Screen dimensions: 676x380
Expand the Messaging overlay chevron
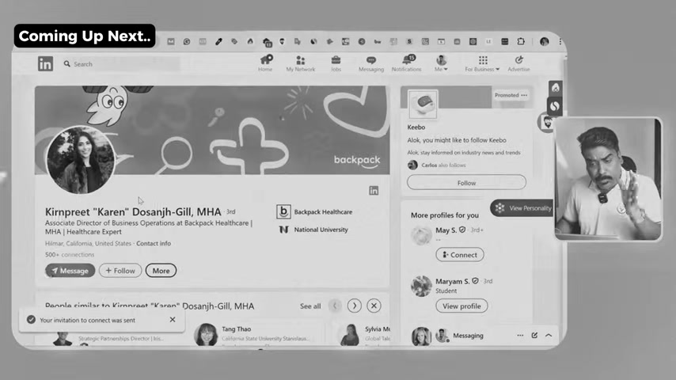[x=549, y=335]
